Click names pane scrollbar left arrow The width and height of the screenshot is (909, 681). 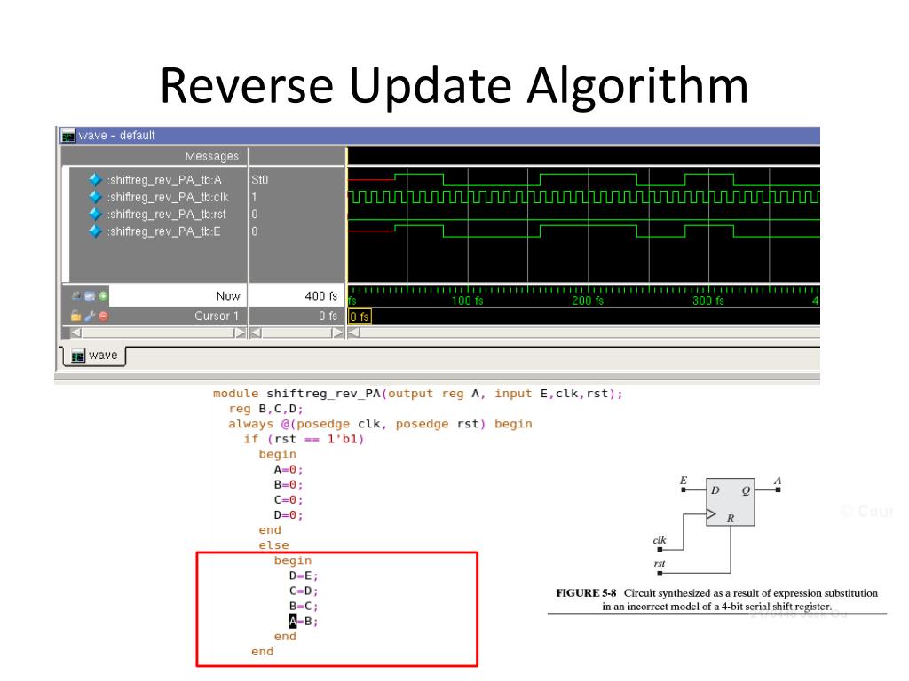[x=76, y=333]
